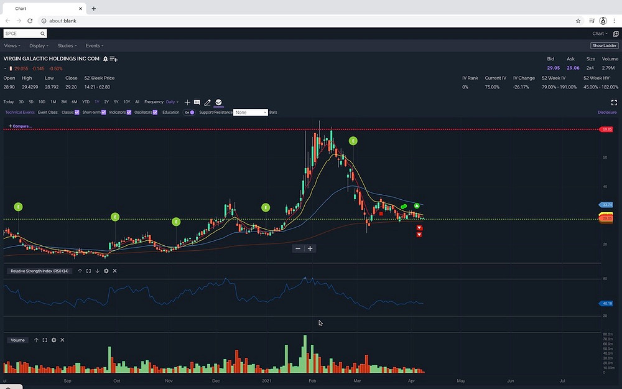
Task: Open RSI study settings gear
Action: [x=106, y=271]
